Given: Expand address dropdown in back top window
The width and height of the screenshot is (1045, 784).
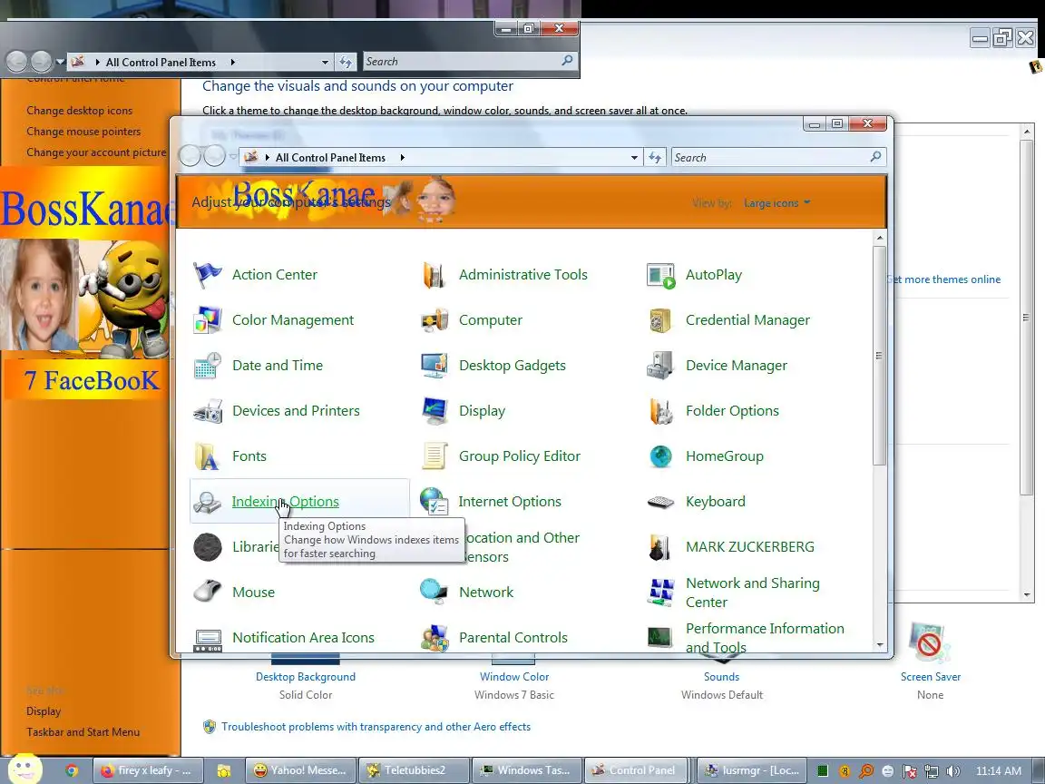Looking at the screenshot, I should pos(325,62).
